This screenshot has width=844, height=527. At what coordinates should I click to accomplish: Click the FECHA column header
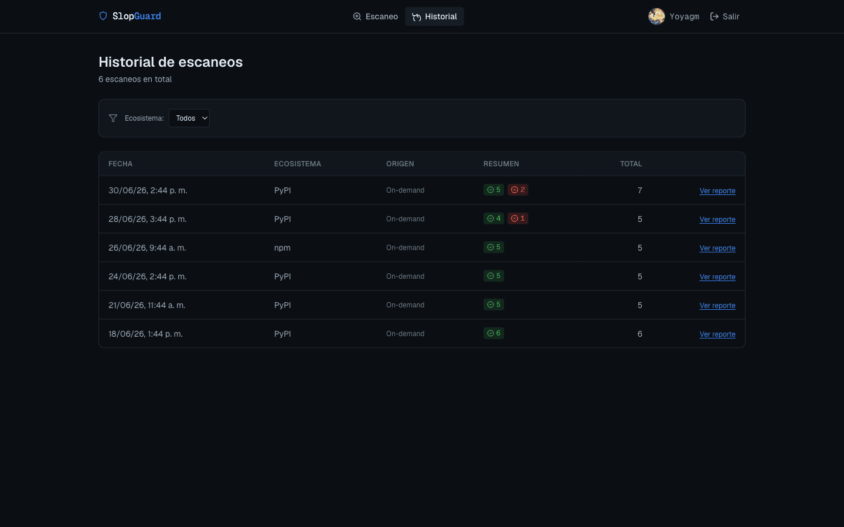click(x=120, y=164)
